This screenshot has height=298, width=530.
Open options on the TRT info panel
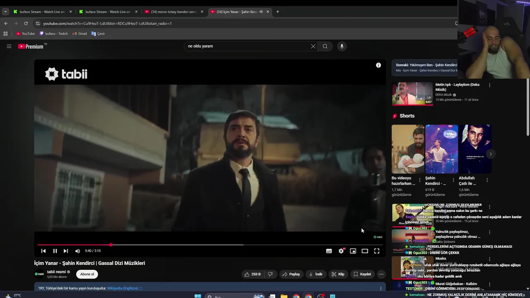(x=381, y=288)
